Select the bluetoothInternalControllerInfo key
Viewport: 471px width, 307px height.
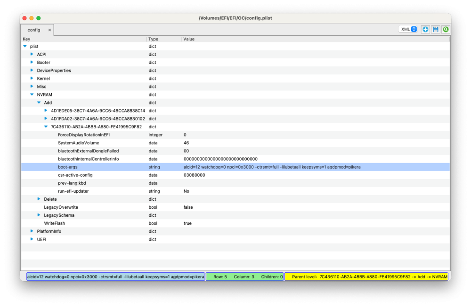pos(89,159)
